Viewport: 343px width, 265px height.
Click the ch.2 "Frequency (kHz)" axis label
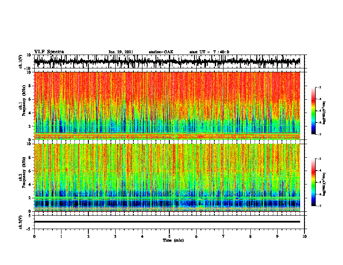(x=24, y=172)
